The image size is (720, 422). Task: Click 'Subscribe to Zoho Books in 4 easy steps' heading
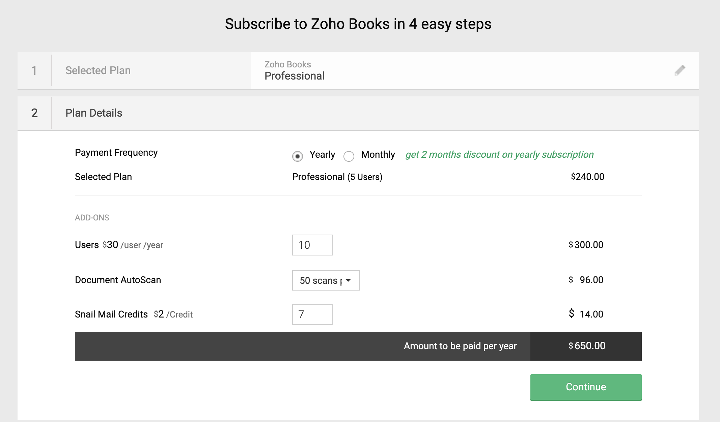[358, 24]
